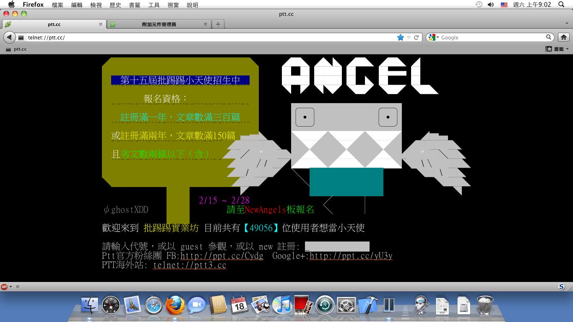
Task: Open the 工具 menu
Action: tap(154, 5)
